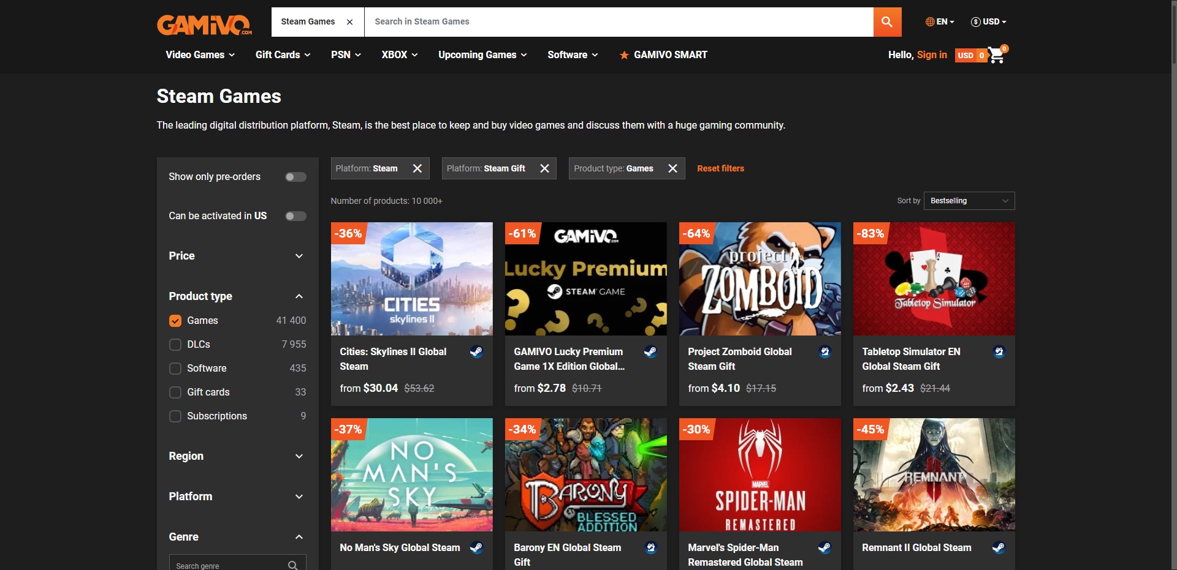Click the orange search magnifier button
The width and height of the screenshot is (1177, 570).
(x=887, y=22)
